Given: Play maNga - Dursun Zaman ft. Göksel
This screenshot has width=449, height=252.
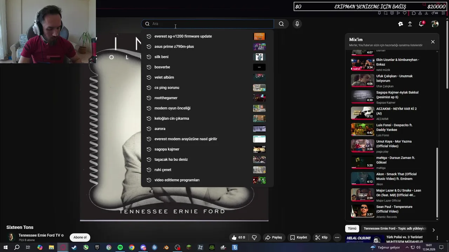Looking at the screenshot, I should pyautogui.click(x=392, y=162).
